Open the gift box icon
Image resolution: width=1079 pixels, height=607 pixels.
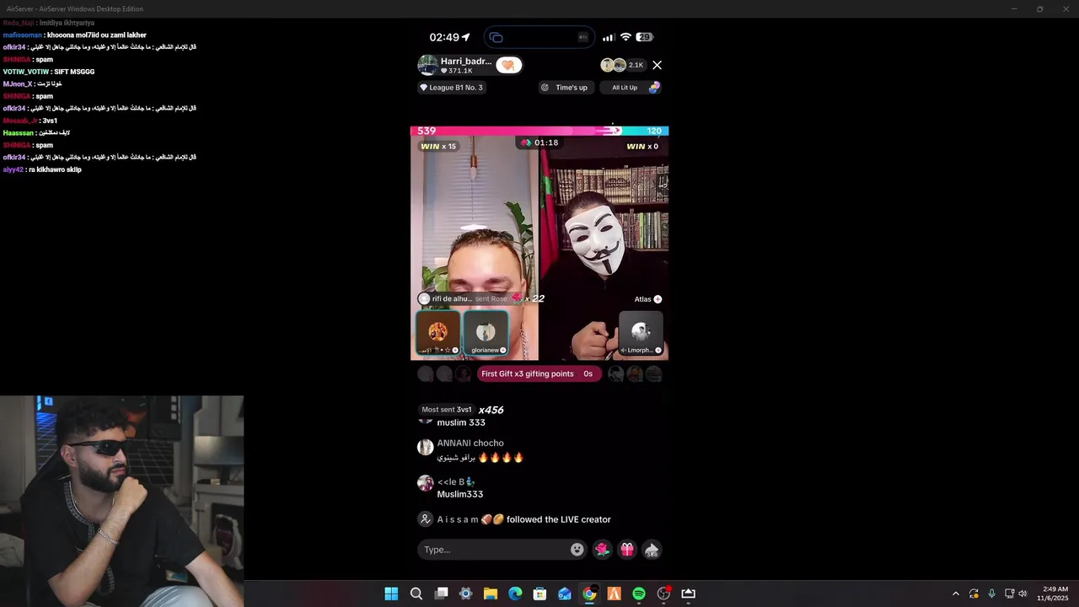[627, 550]
